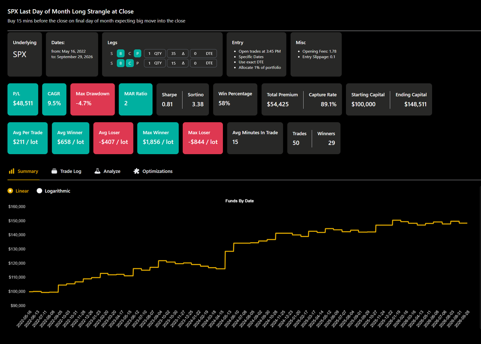This screenshot has height=344, width=481.
Task: Click the DTE field of the 15-delta leg
Action: [203, 63]
